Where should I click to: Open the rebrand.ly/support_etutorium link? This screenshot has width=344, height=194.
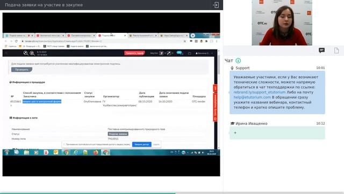tap(260, 92)
